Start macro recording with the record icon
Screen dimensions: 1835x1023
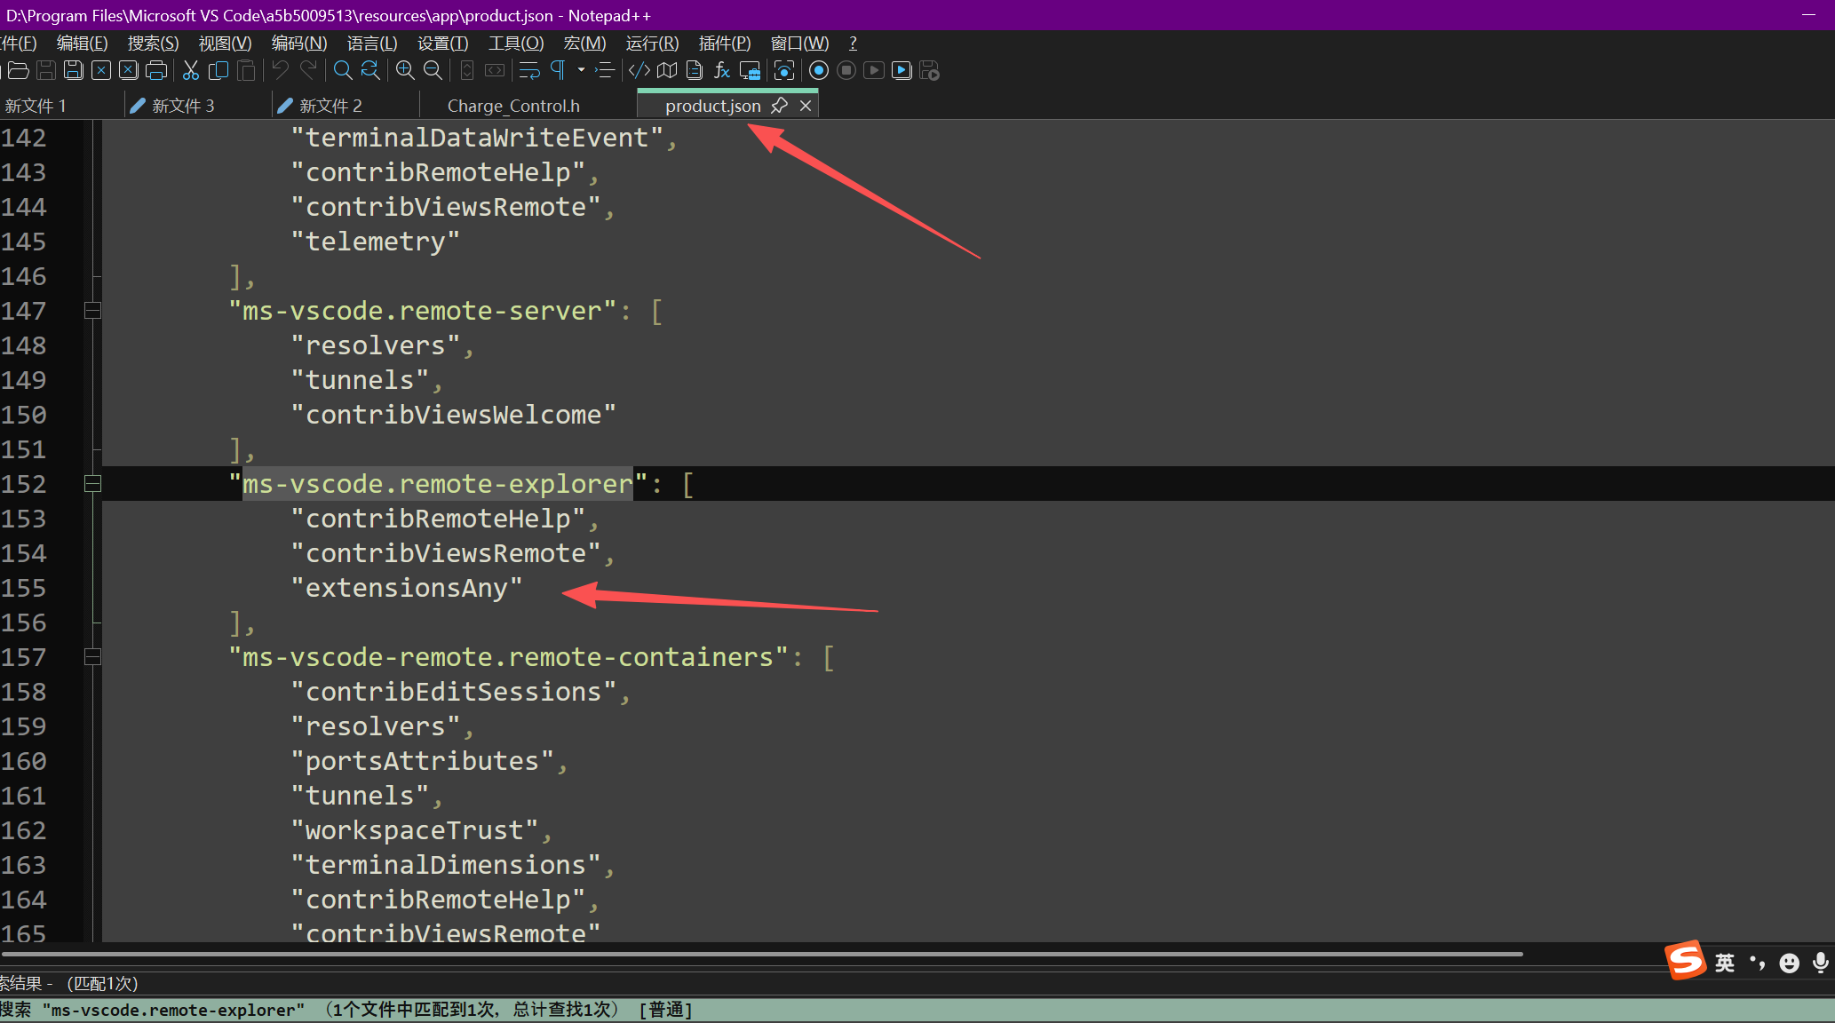tap(819, 70)
